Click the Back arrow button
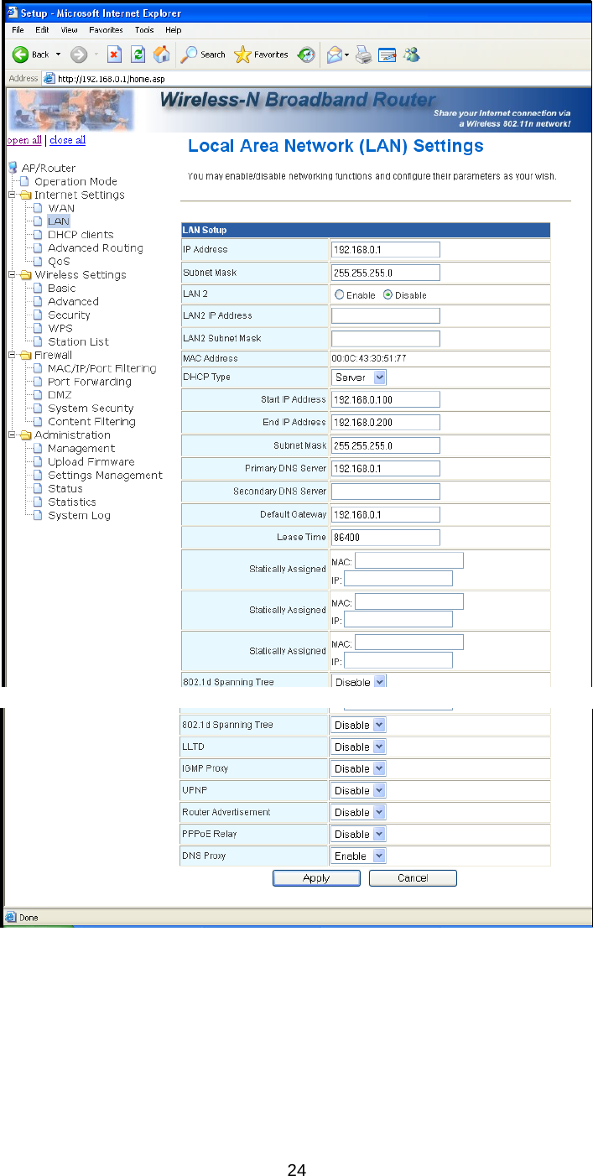Screen dimensions: 593x1176 (30, 55)
